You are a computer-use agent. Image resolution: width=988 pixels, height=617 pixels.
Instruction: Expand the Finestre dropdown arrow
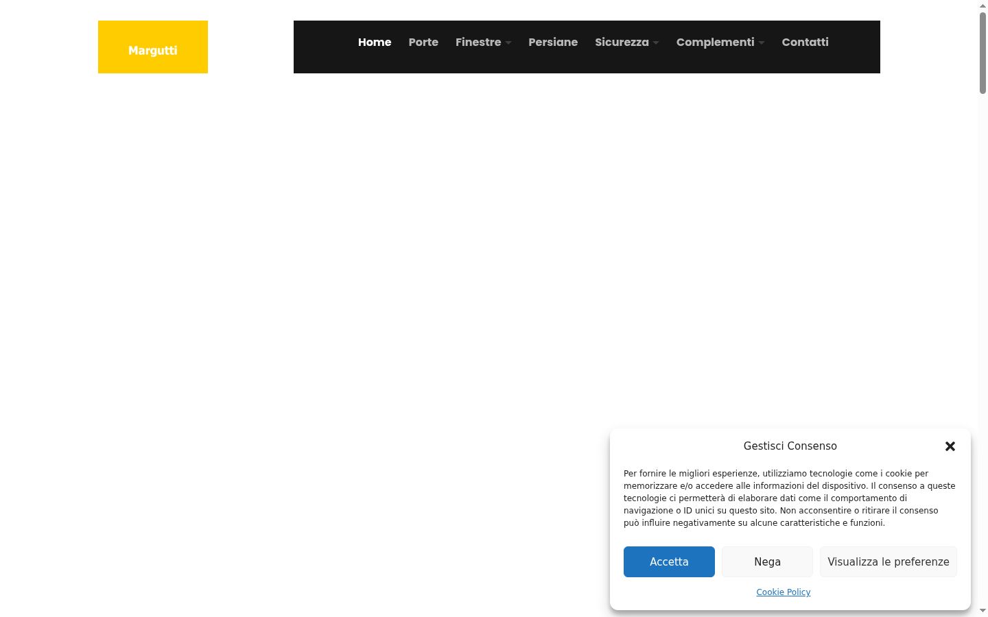tap(508, 43)
